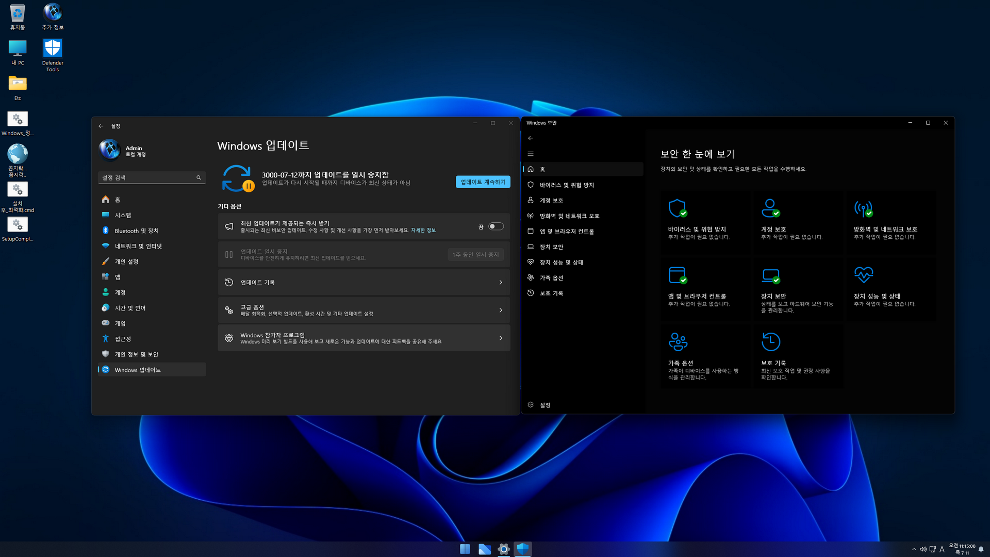The width and height of the screenshot is (990, 557).
Task: Open Virus & threat protection shield tile
Action: coord(677,208)
